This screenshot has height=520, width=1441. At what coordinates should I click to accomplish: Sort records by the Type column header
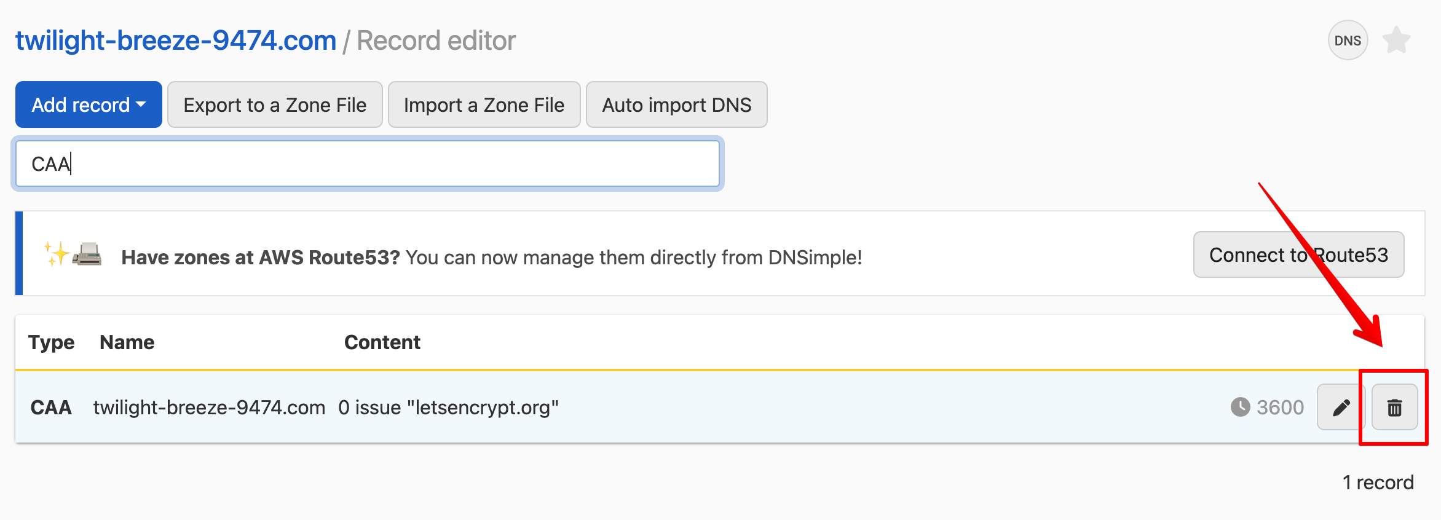51,342
